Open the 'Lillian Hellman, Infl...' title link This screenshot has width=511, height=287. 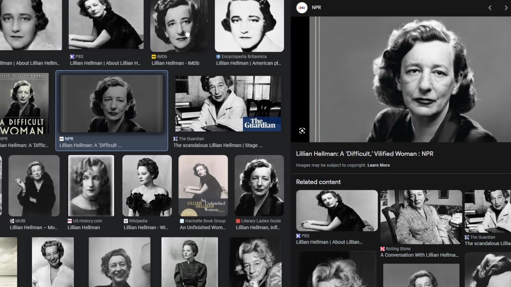pyautogui.click(x=259, y=228)
